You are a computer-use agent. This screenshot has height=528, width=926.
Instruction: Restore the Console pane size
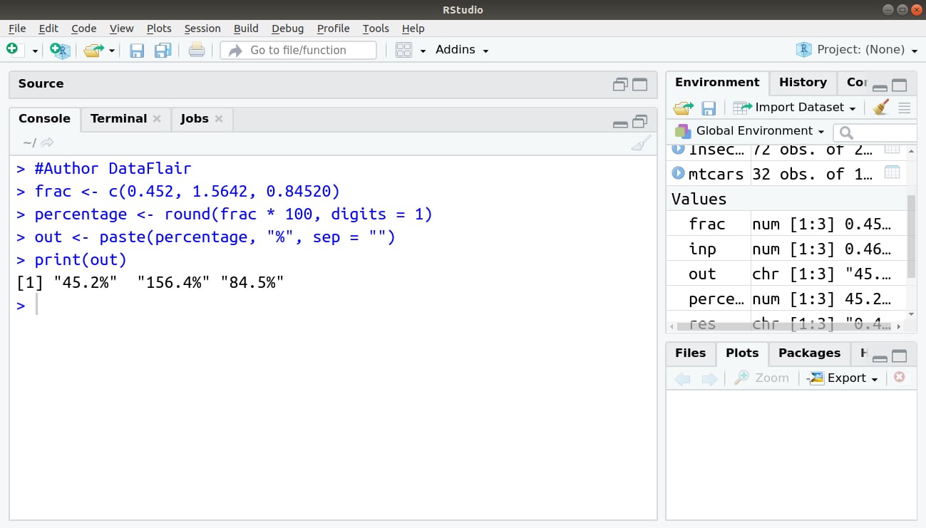[x=640, y=122]
